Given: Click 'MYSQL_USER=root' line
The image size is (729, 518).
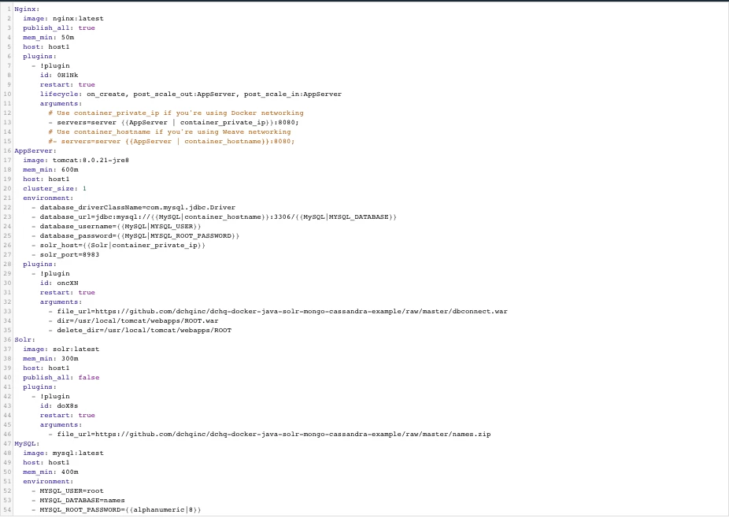Looking at the screenshot, I should [68, 491].
